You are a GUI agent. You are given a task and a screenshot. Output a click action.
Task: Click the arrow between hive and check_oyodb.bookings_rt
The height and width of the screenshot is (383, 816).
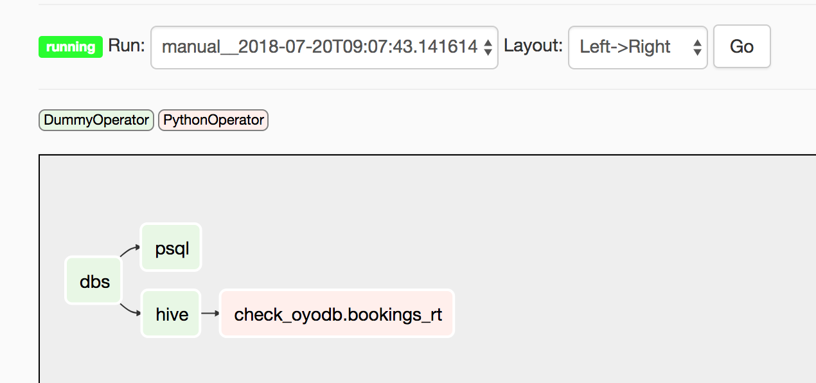210,314
